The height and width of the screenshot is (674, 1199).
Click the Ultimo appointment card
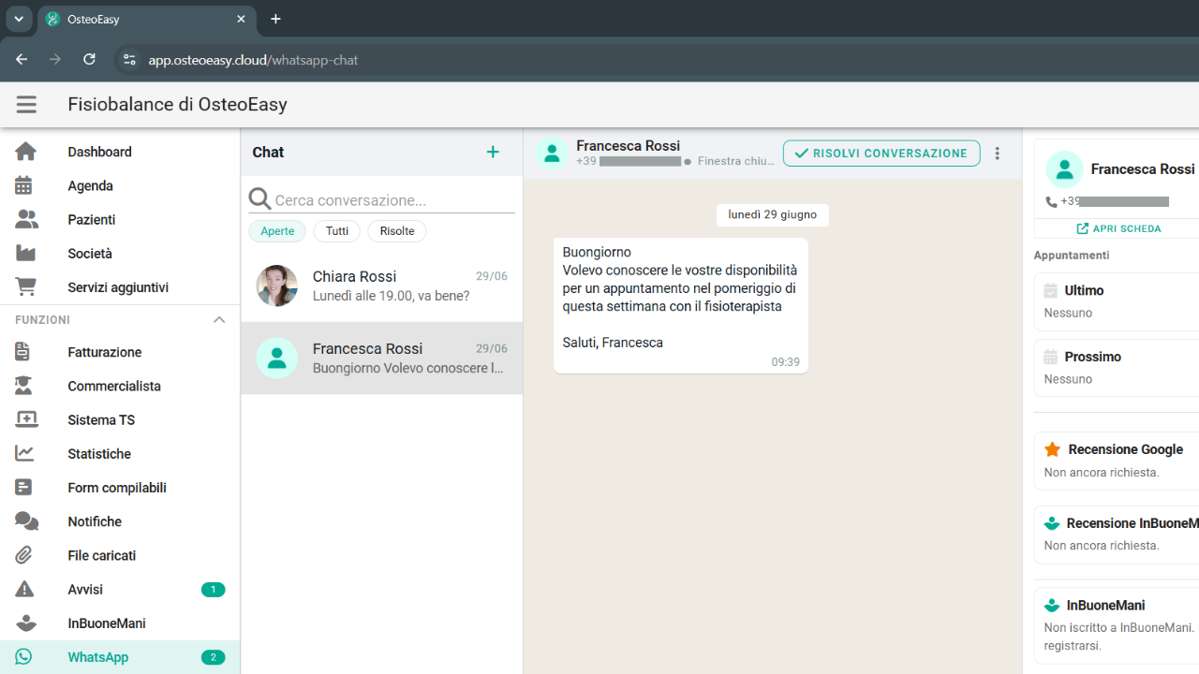1117,301
